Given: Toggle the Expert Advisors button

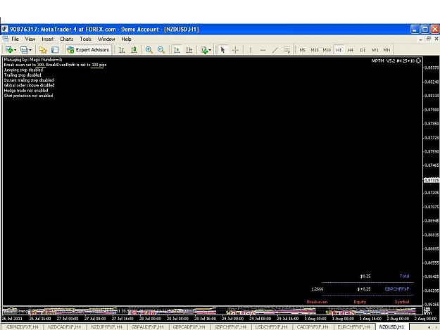Looking at the screenshot, I should [x=88, y=50].
